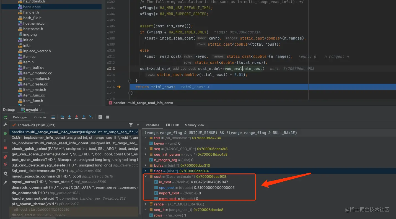Select mysql_execute_command stack frame
396x219 pixels.
pyautogui.click(x=74, y=176)
